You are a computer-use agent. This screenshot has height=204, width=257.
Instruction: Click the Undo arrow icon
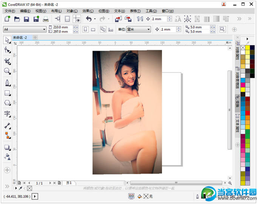coord(88,19)
